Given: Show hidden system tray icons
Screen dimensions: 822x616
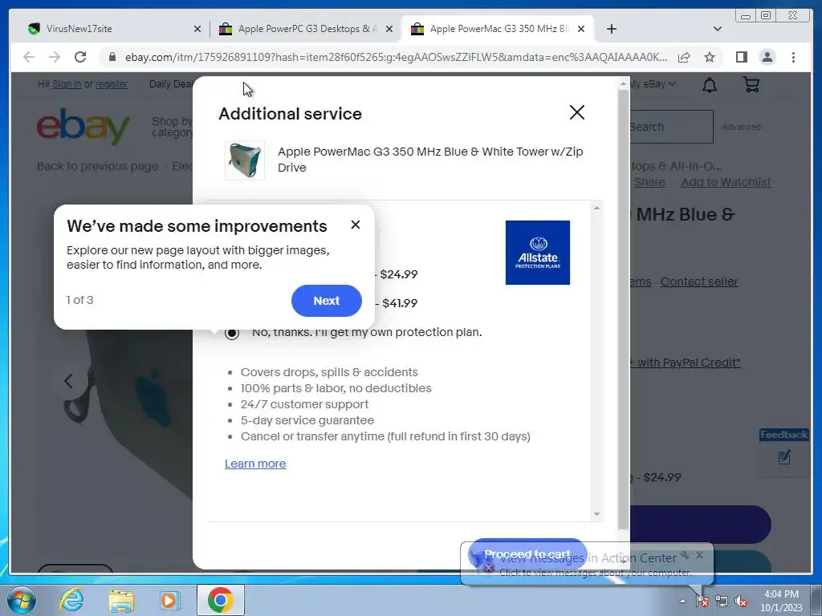Looking at the screenshot, I should coord(682,601).
